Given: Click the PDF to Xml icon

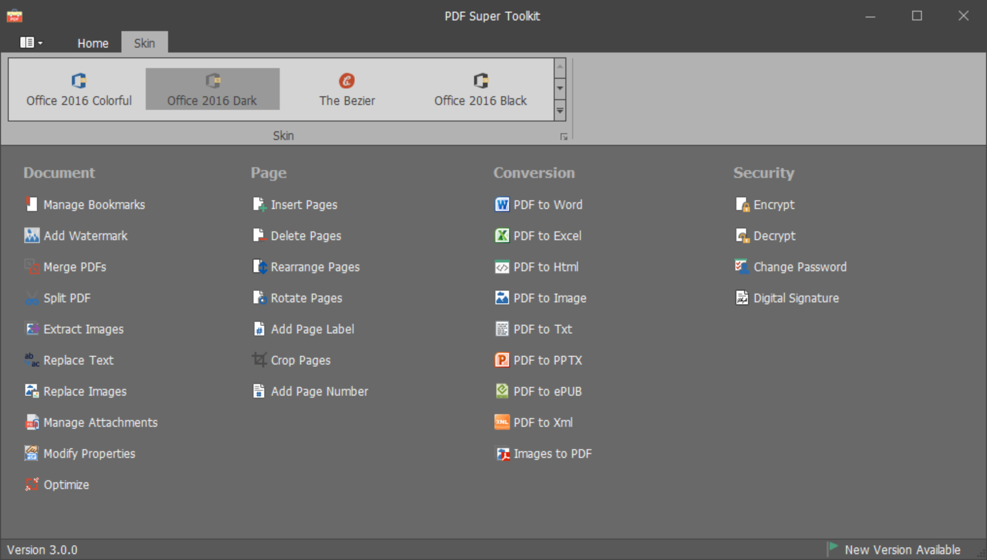Looking at the screenshot, I should [502, 423].
